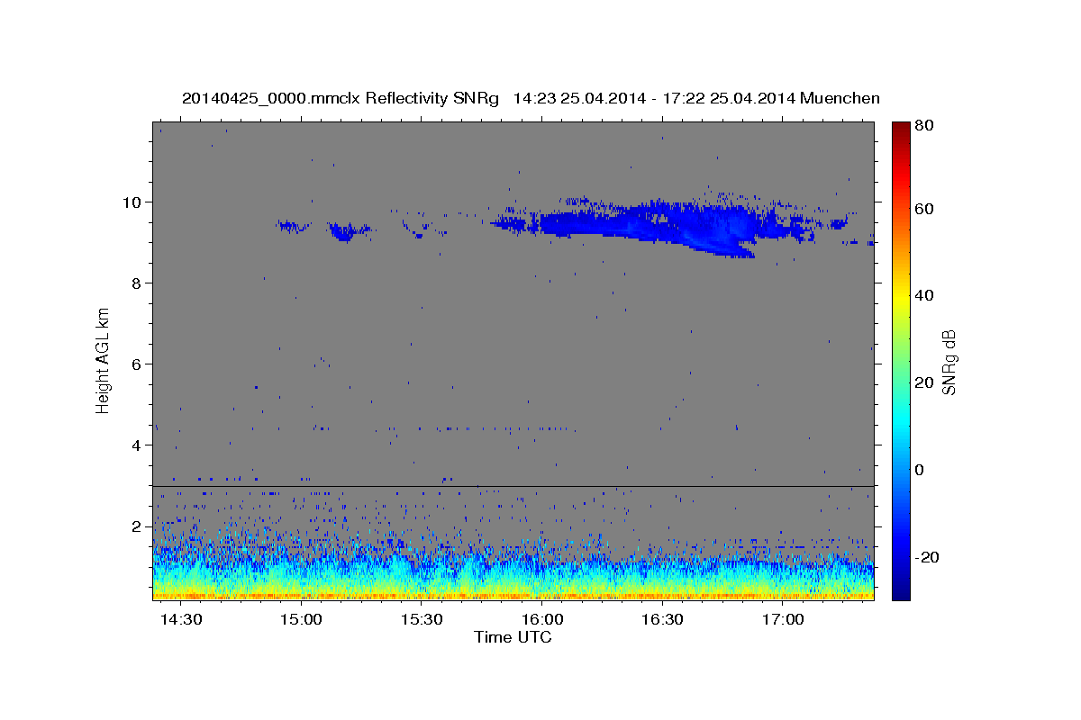Click the height tick label 2
The image size is (1081, 720).
click(x=138, y=526)
